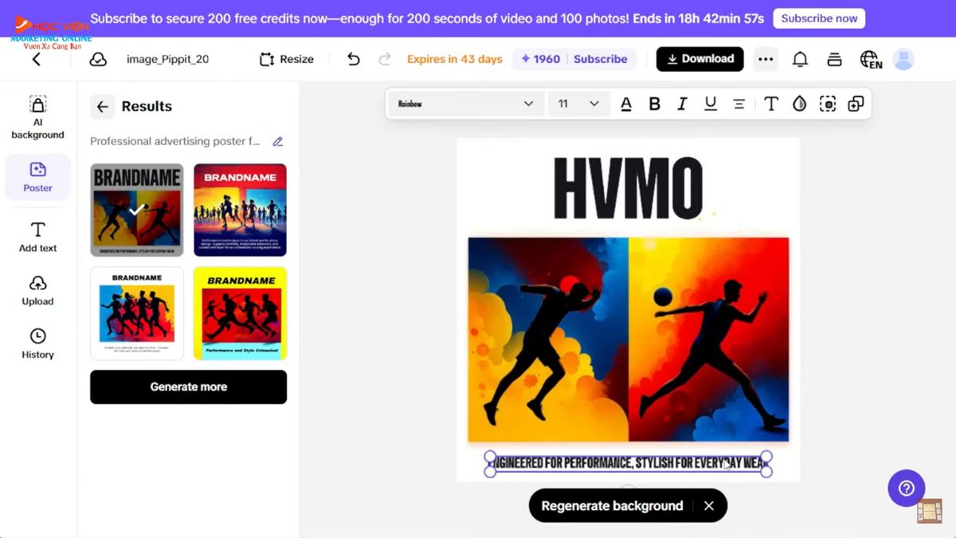This screenshot has height=538, width=956.
Task: Open the three-dot more options menu
Action: (x=766, y=59)
